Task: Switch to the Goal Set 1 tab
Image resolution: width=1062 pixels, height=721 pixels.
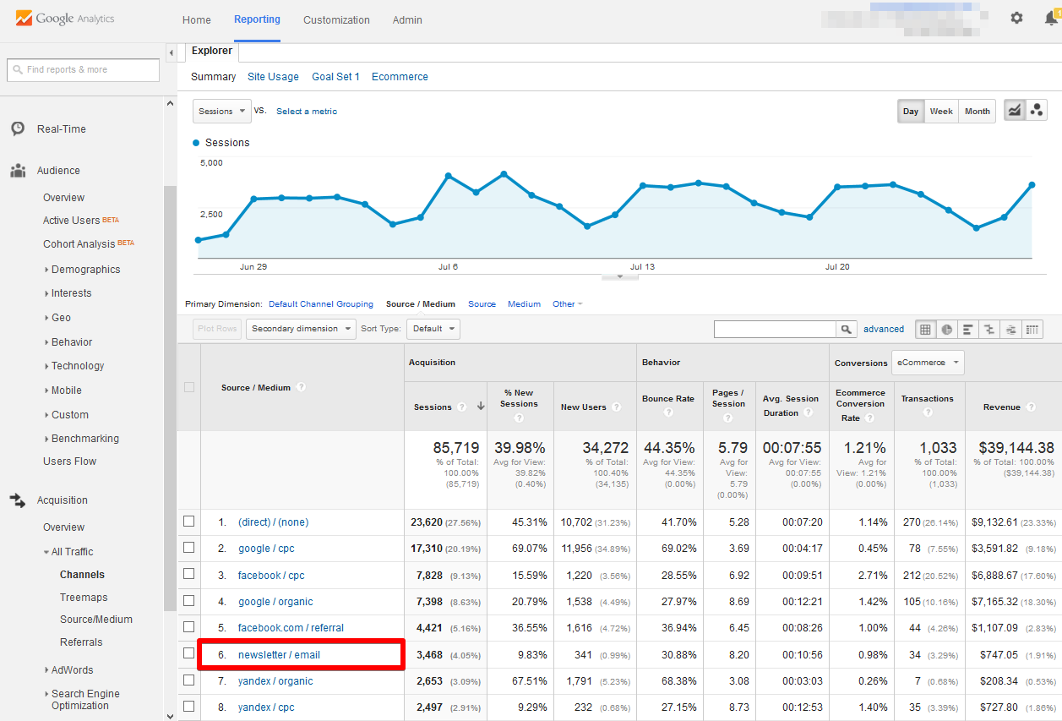Action: tap(335, 77)
